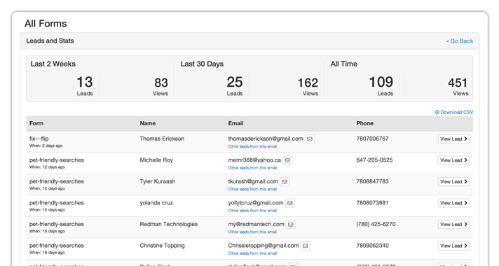The height and width of the screenshot is (266, 499).
Task: Click the 25 Leads stat in Last 30 Days
Action: coord(235,86)
